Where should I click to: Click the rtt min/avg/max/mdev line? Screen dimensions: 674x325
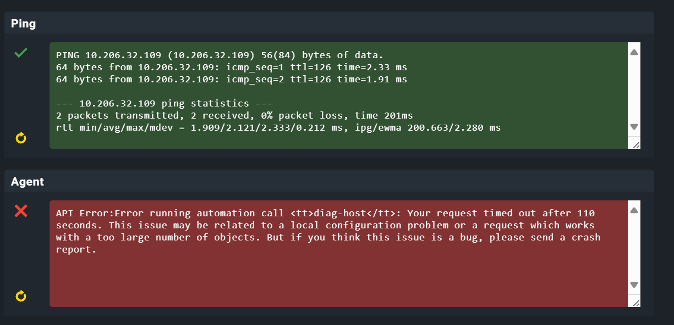click(278, 127)
